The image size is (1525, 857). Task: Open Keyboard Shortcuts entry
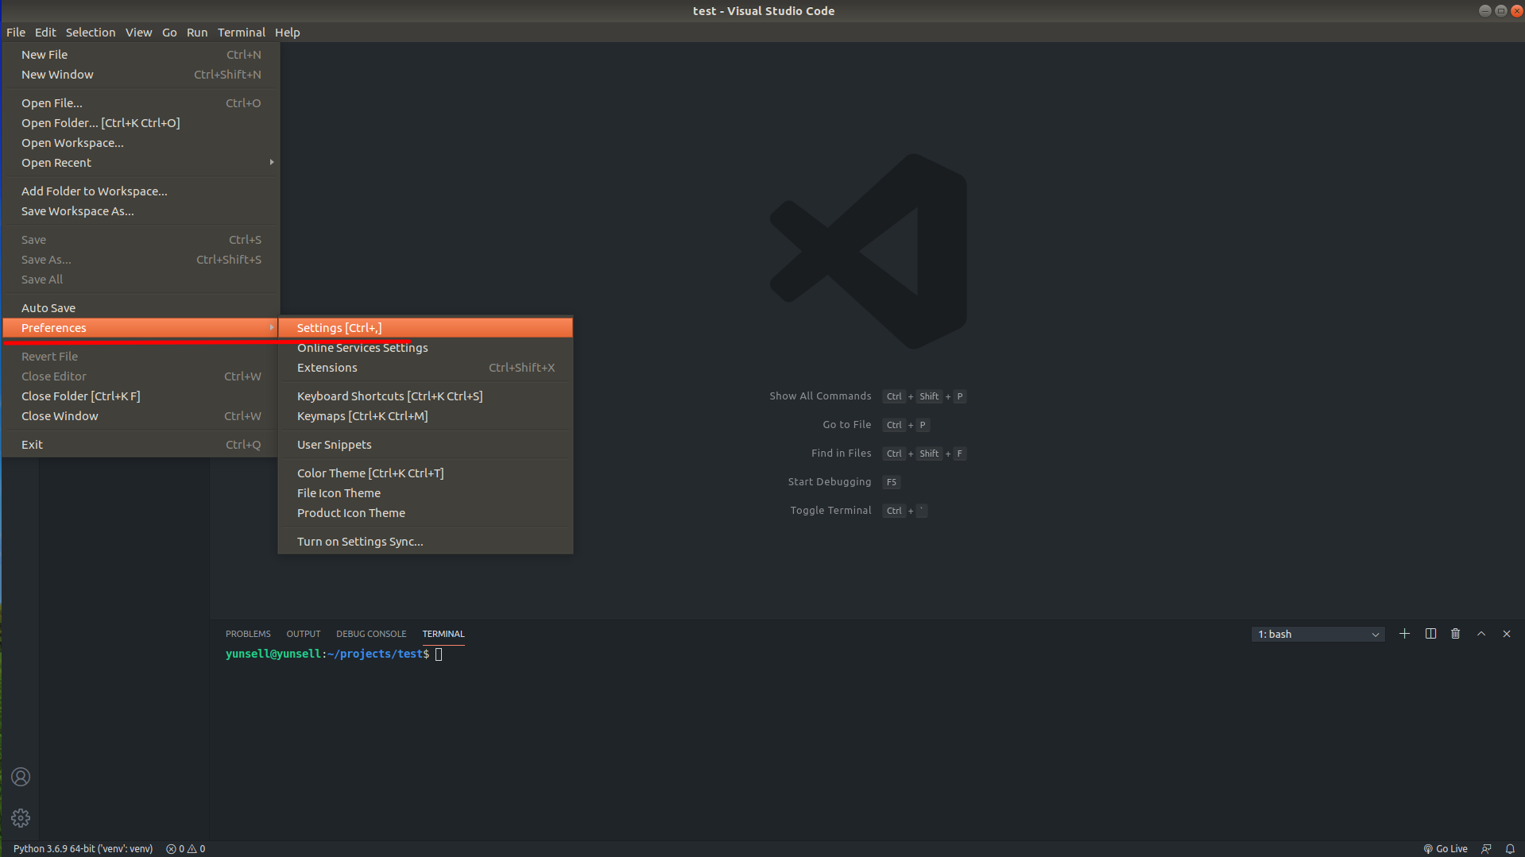pyautogui.click(x=425, y=396)
